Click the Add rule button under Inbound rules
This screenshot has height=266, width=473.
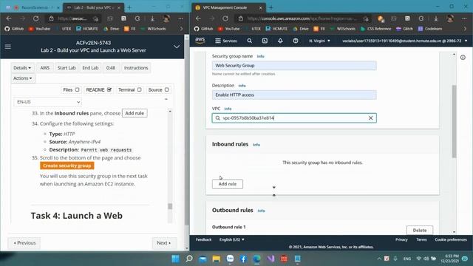228,184
